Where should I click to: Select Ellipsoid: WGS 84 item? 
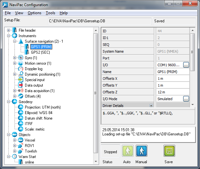coord(38,113)
